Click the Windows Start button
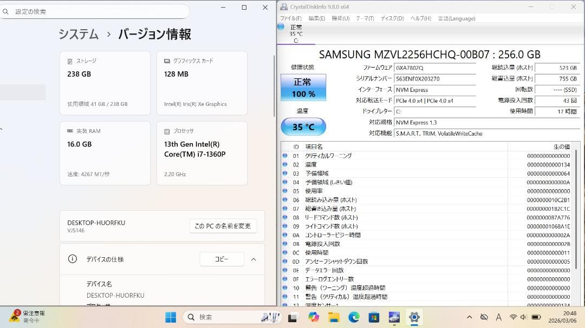This screenshot has height=328, width=585. click(x=170, y=317)
